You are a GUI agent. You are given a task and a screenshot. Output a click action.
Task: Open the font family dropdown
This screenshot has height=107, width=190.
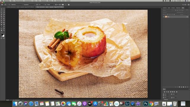coord(17,5)
